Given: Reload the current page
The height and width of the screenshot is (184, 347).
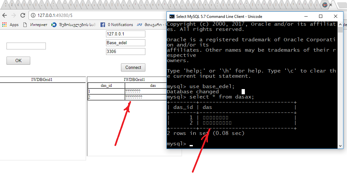Looking at the screenshot, I should coord(23,15).
